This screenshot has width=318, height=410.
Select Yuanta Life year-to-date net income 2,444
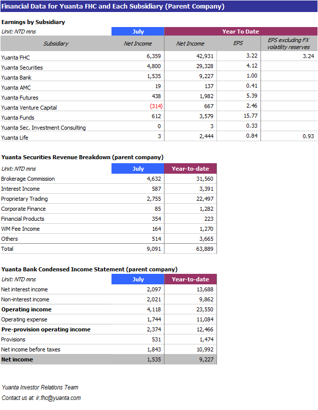206,136
